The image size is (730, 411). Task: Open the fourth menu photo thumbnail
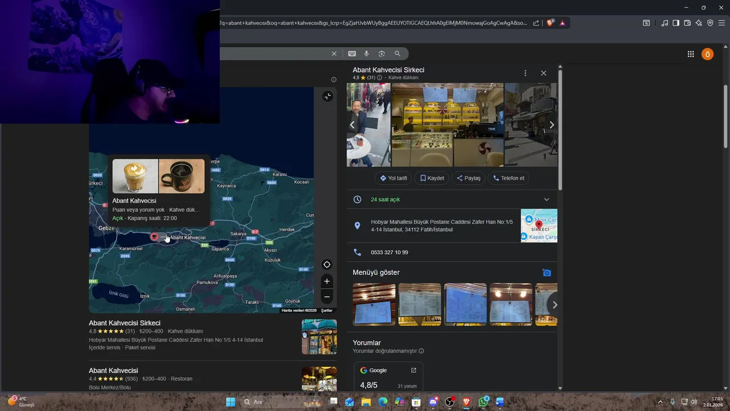511,304
